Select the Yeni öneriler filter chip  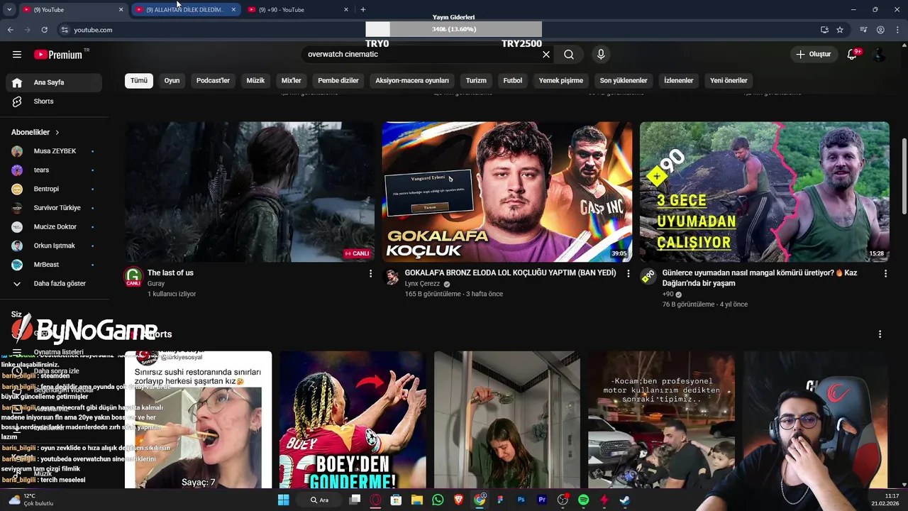(729, 80)
